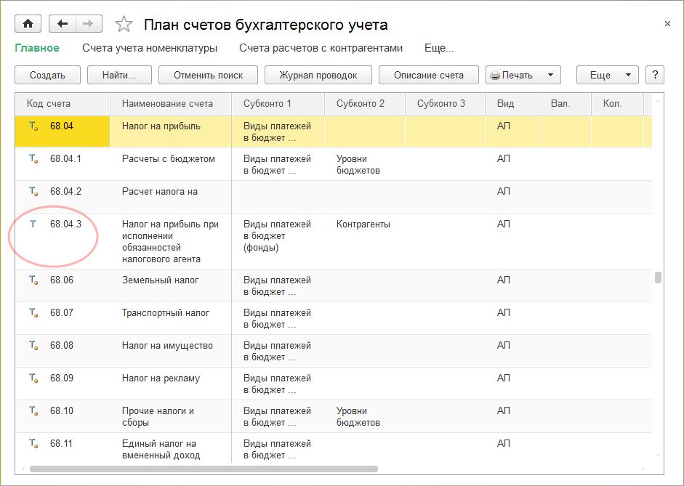
Task: Open the Еще... navigation link menu
Action: click(438, 48)
